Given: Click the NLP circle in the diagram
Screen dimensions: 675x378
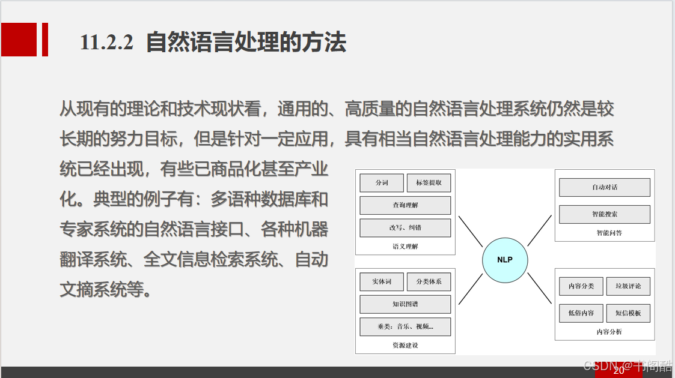Looking at the screenshot, I should tap(504, 260).
